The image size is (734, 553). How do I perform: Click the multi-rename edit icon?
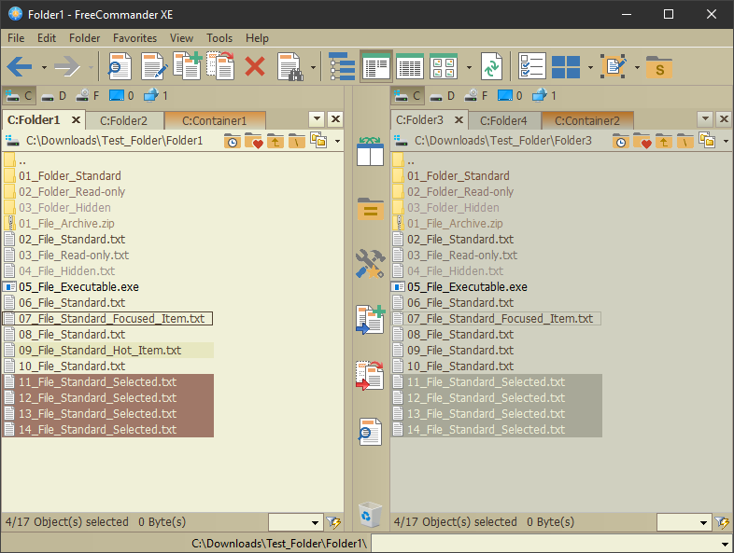coord(614,66)
